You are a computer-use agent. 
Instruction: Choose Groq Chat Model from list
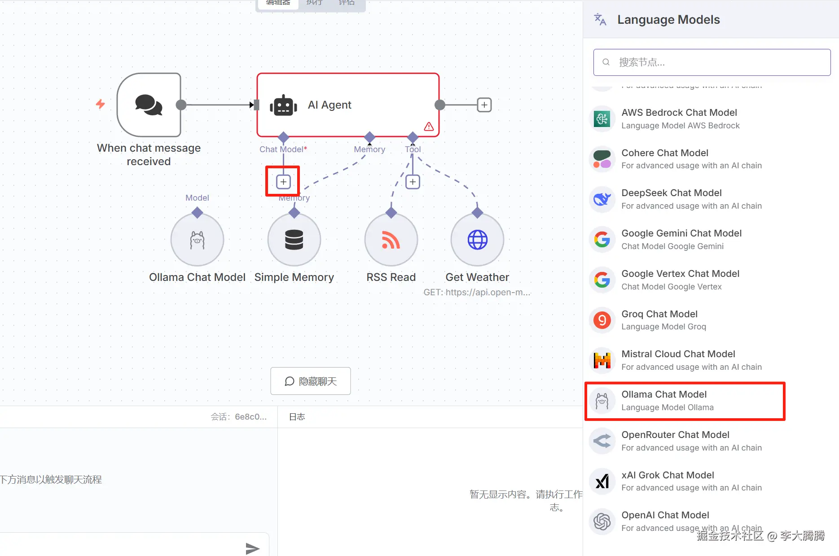[711, 320]
